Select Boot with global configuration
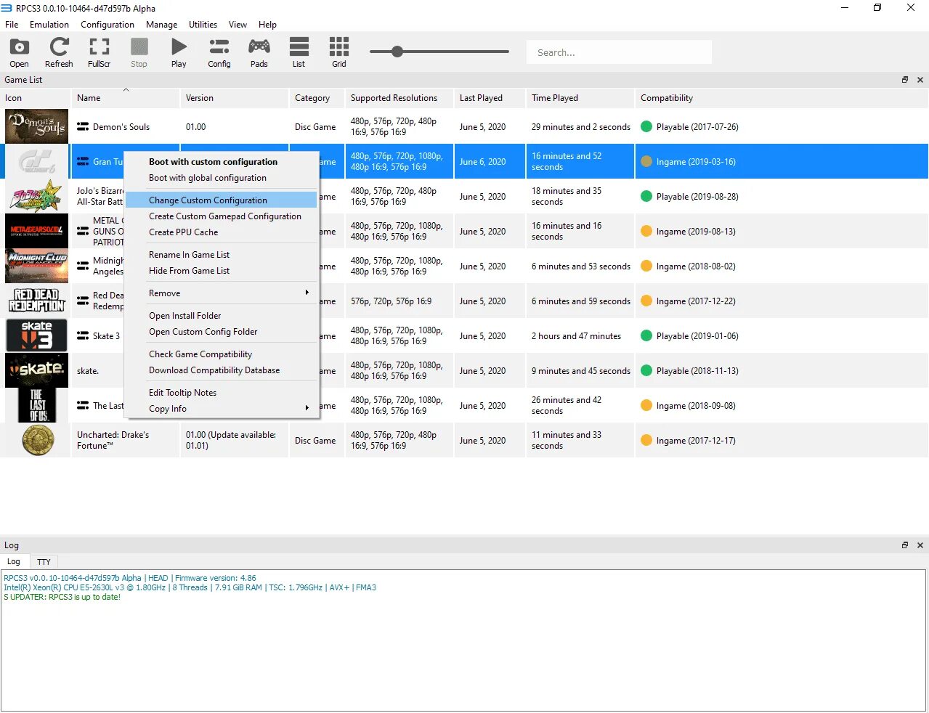This screenshot has height=713, width=929. point(222,178)
